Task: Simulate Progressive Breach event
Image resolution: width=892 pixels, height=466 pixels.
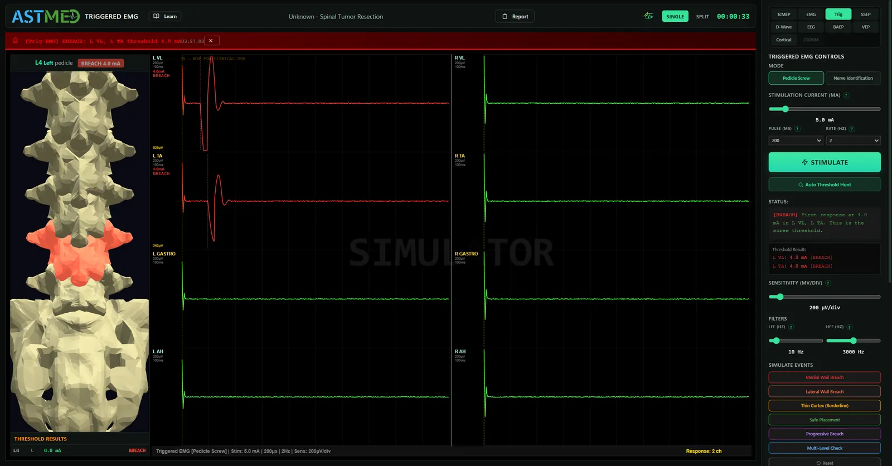Action: pos(825,434)
